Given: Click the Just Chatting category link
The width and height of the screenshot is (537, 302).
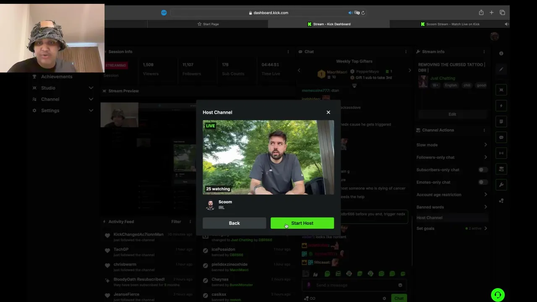Looking at the screenshot, I should (x=442, y=78).
